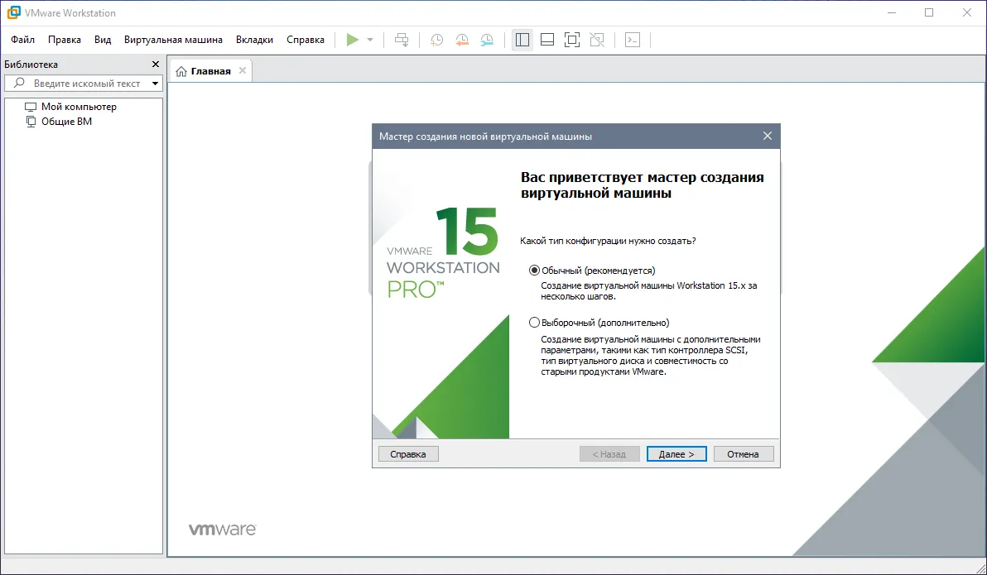The image size is (987, 575).
Task: Open the Вид menu
Action: coord(103,40)
